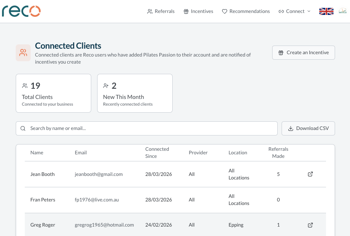The height and width of the screenshot is (236, 350).
Task: Click the Connected Clients header people icon
Action: tap(23, 52)
